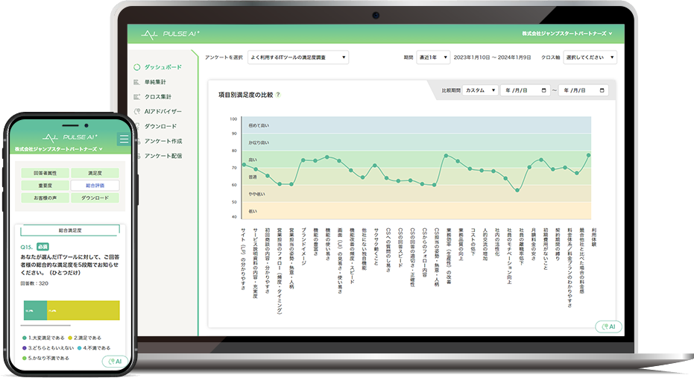The width and height of the screenshot is (694, 378).
Task: Click the ダッシュボード circle icon in sidebar
Action: (136, 67)
